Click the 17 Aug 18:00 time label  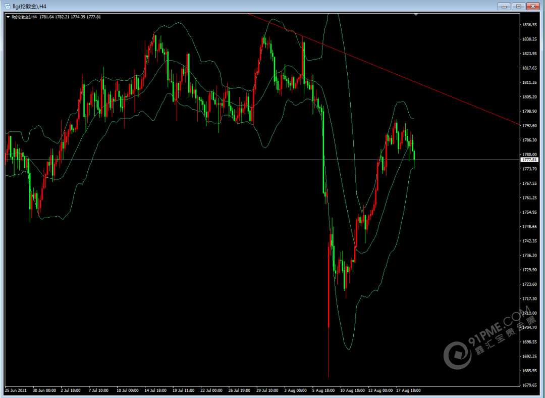(408, 391)
